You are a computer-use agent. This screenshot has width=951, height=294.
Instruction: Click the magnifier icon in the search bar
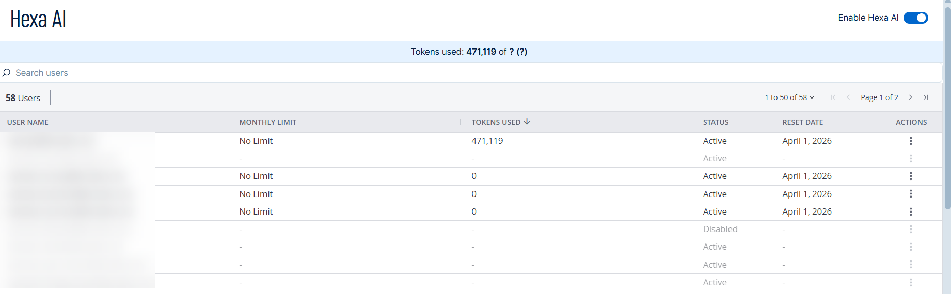(6, 73)
